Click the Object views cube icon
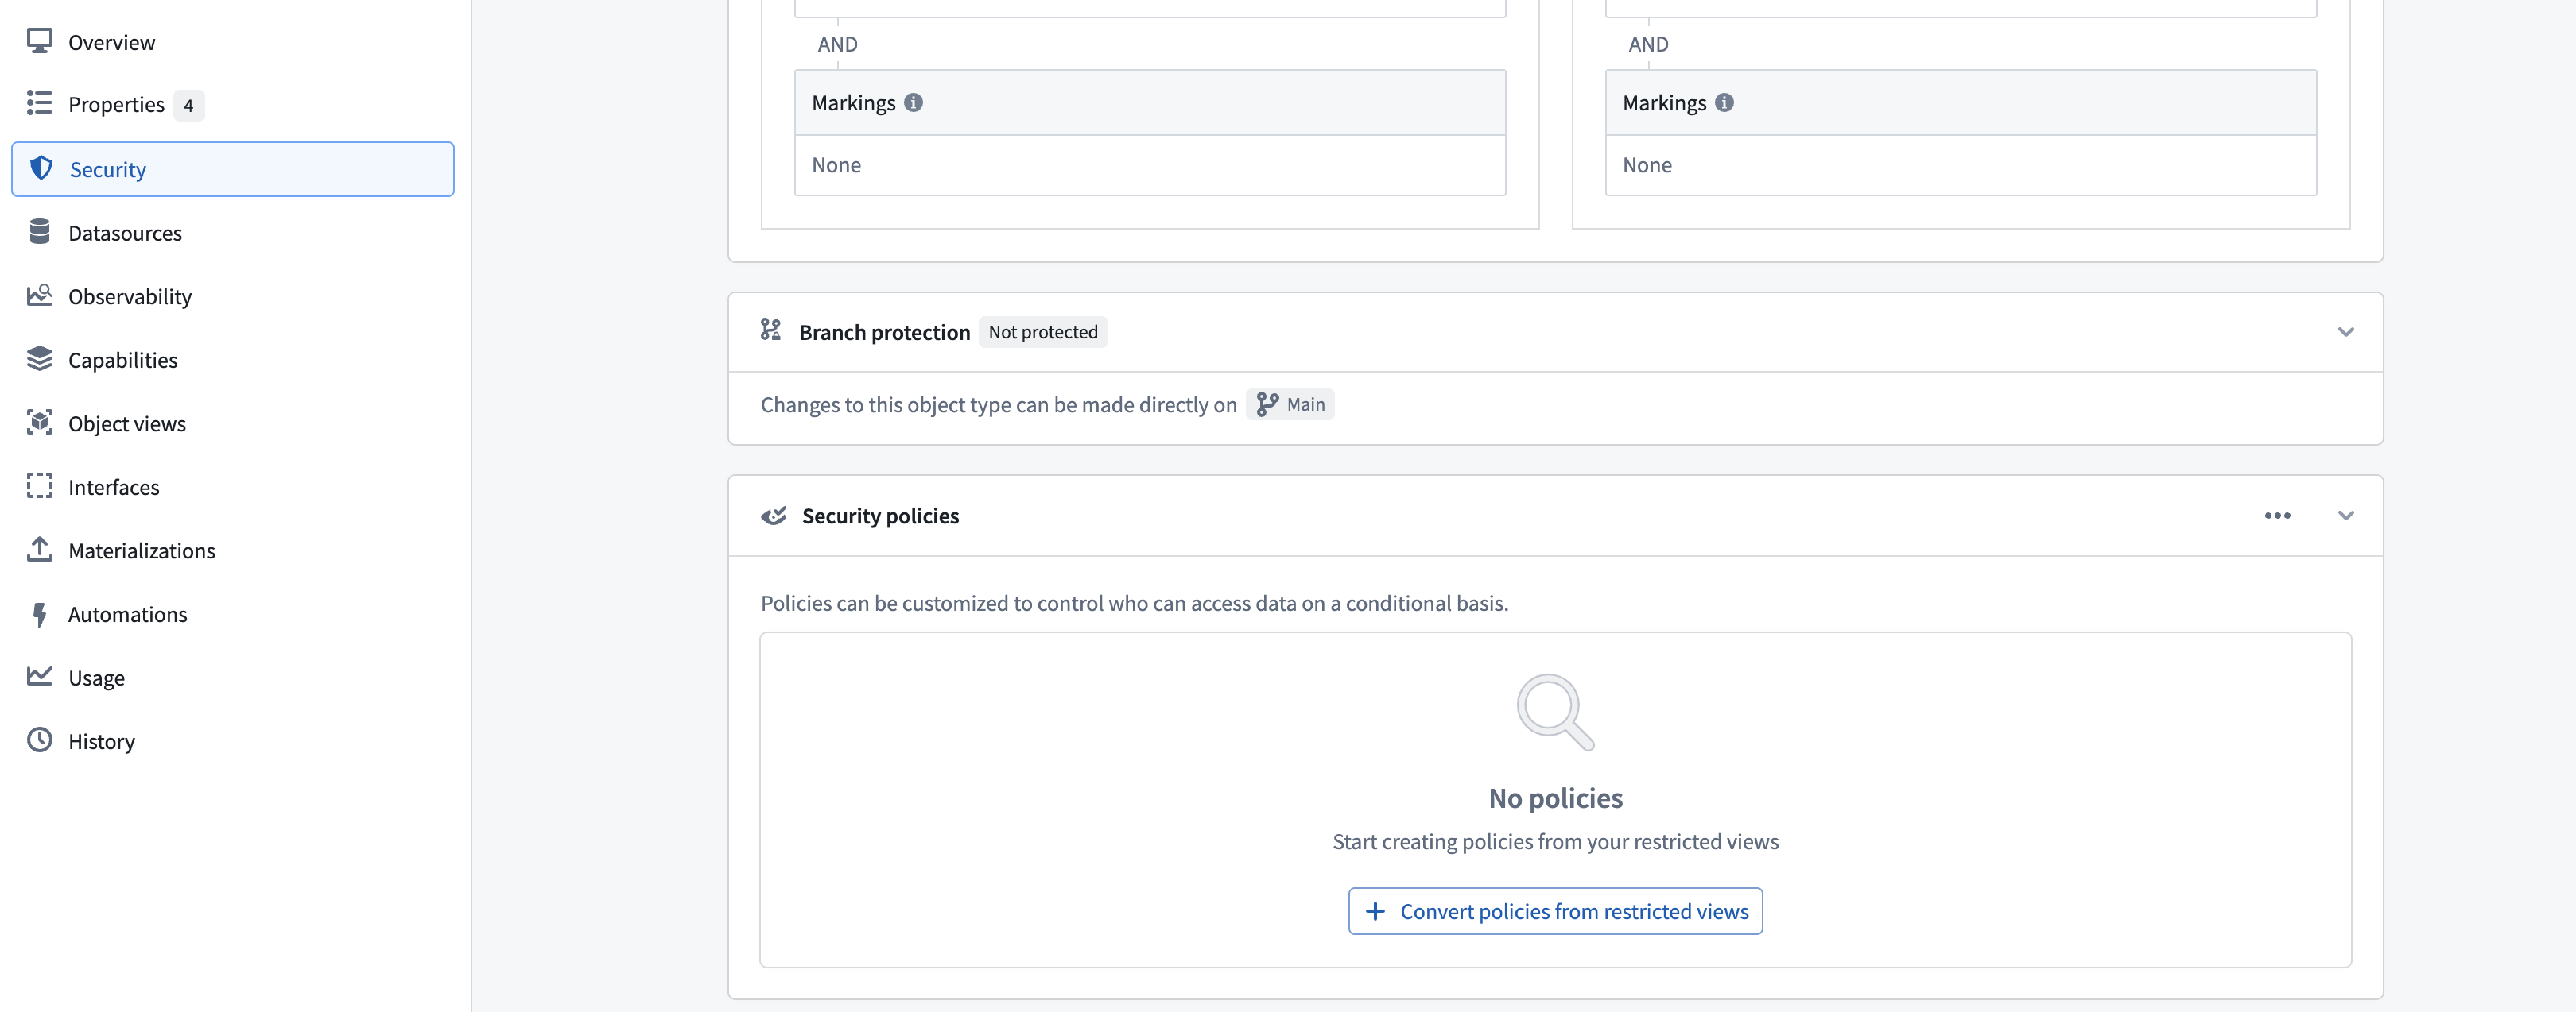This screenshot has height=1012, width=2576. tap(40, 423)
